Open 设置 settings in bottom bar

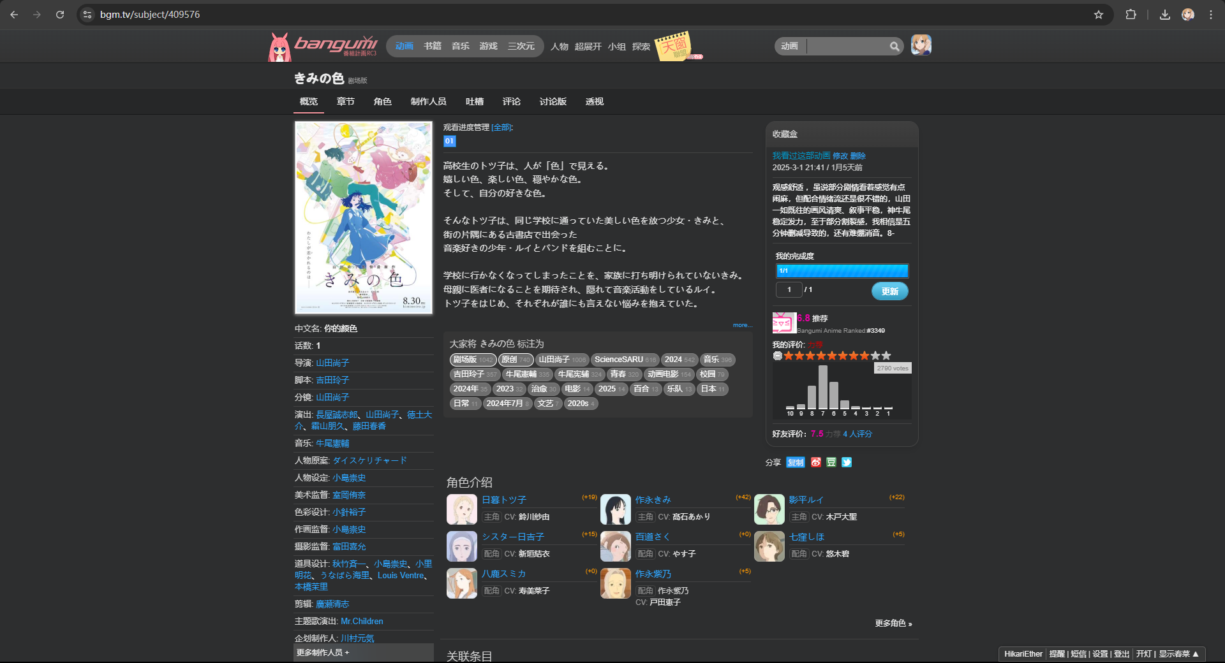(1100, 654)
